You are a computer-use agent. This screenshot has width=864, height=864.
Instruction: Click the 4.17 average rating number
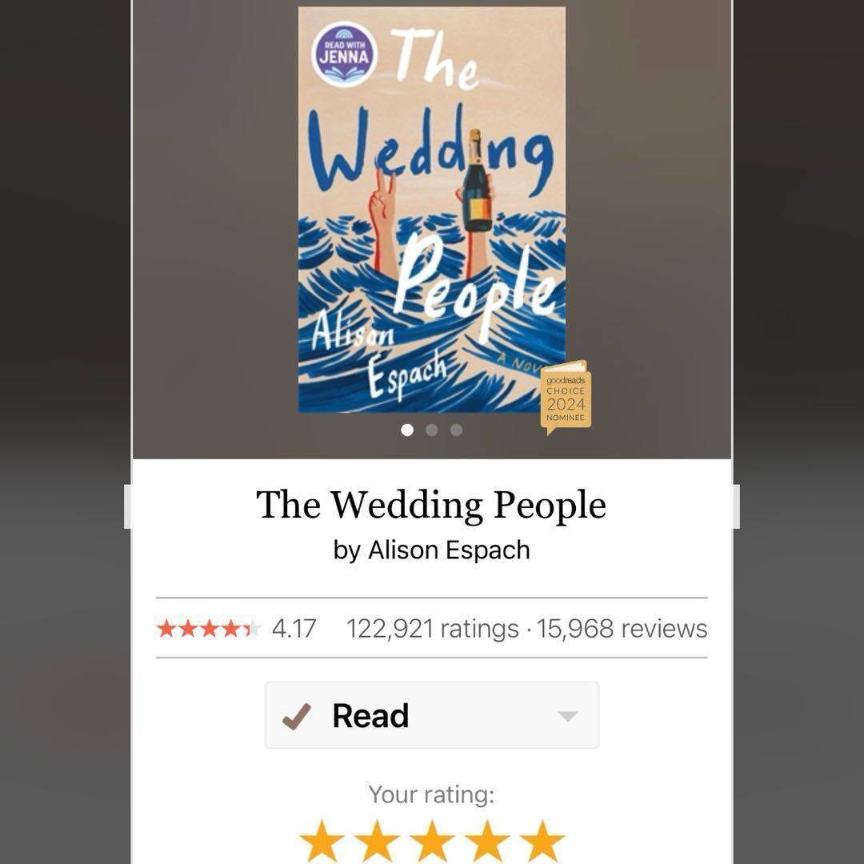[294, 629]
